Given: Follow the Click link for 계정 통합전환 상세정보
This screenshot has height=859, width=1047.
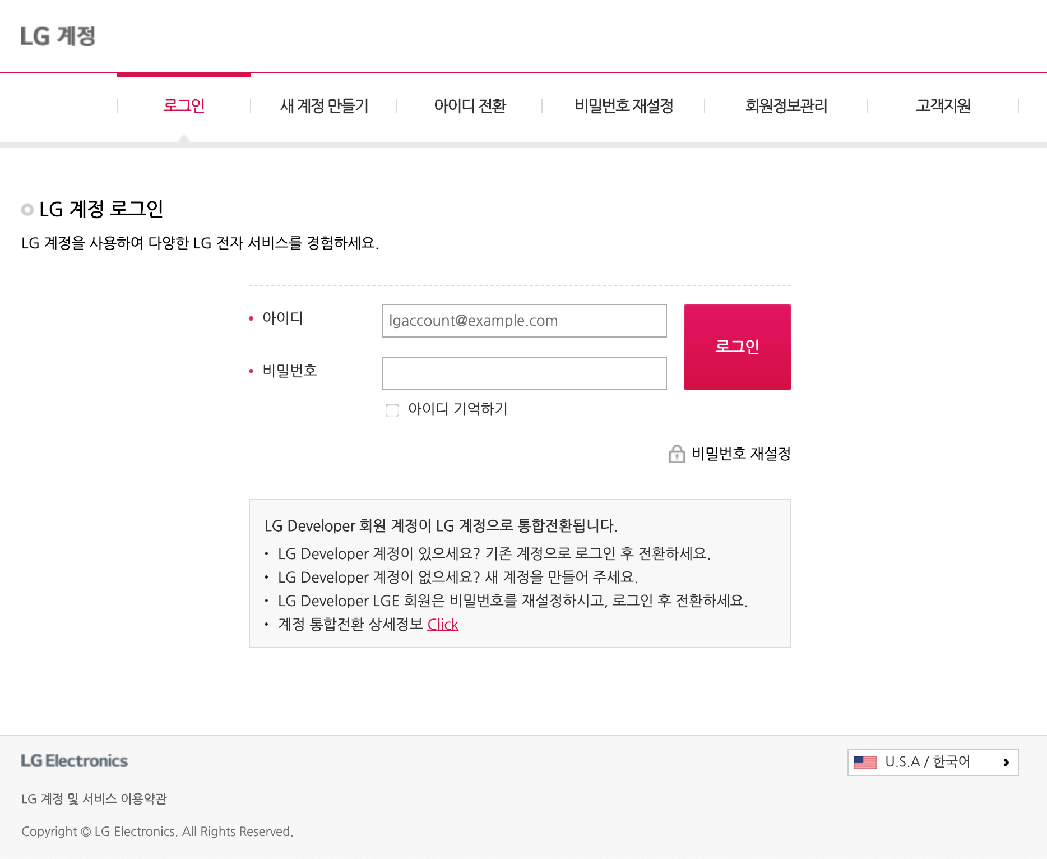Looking at the screenshot, I should pyautogui.click(x=443, y=624).
